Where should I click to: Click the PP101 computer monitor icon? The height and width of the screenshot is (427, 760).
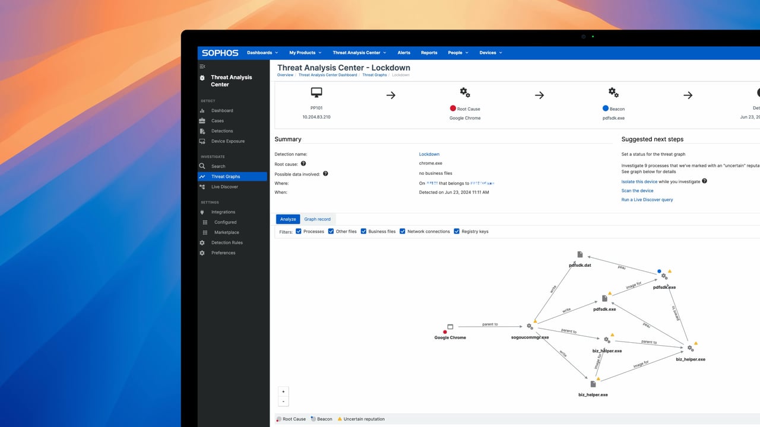(x=316, y=93)
